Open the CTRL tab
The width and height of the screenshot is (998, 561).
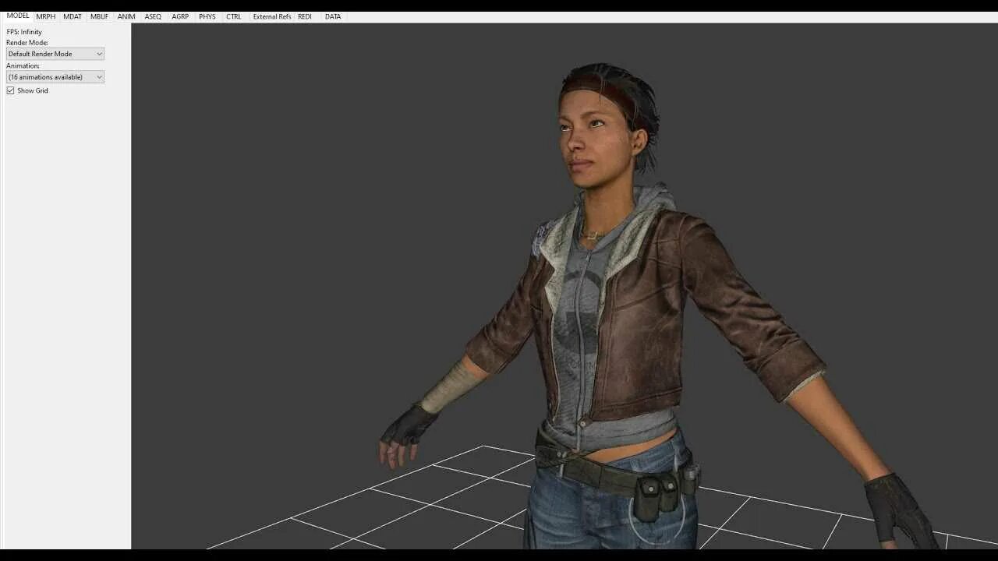pyautogui.click(x=234, y=16)
